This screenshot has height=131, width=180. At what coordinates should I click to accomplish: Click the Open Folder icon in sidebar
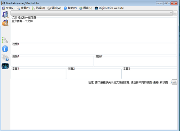pyautogui.click(x=5, y=23)
